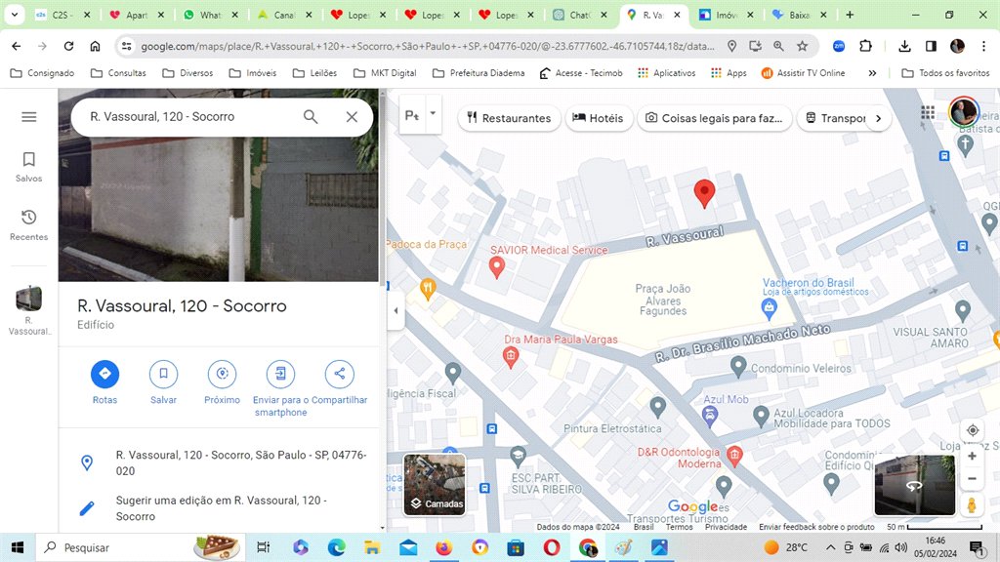Show more bookmarks with the double chevron
This screenshot has height=562, width=1000.
(872, 73)
